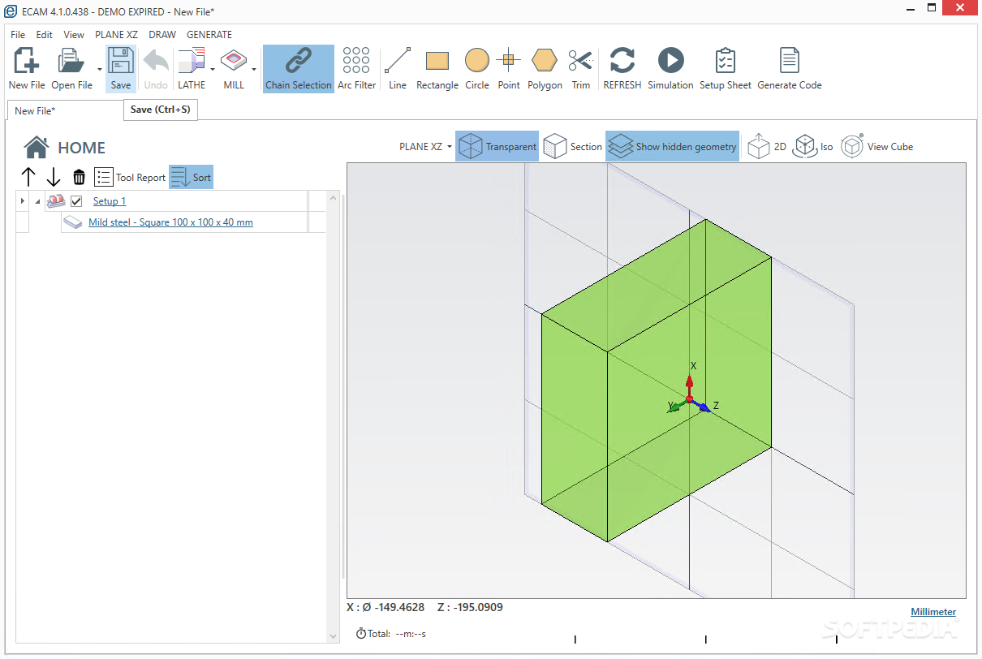This screenshot has height=659, width=982.
Task: Open the GENERATE menu
Action: (x=209, y=35)
